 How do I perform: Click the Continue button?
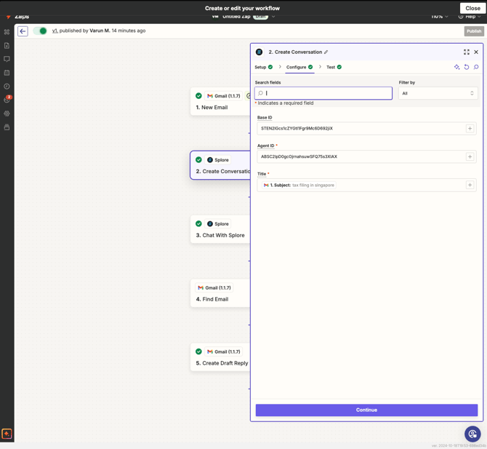(x=366, y=410)
